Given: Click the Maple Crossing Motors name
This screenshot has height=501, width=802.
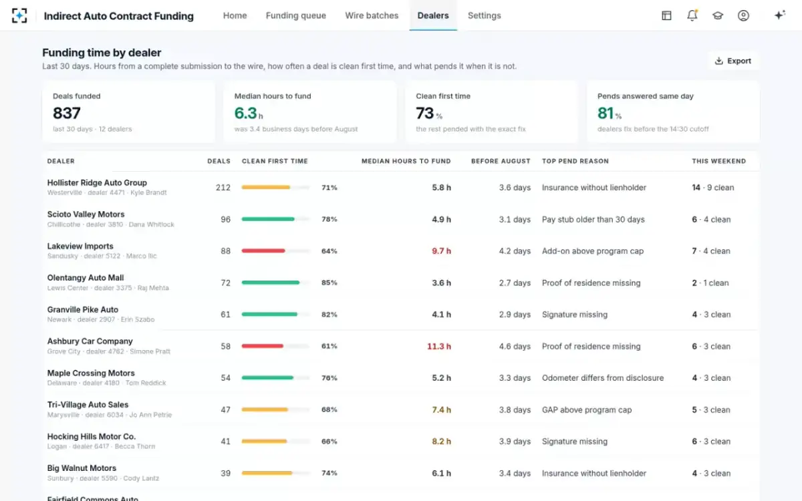Looking at the screenshot, I should [x=91, y=373].
